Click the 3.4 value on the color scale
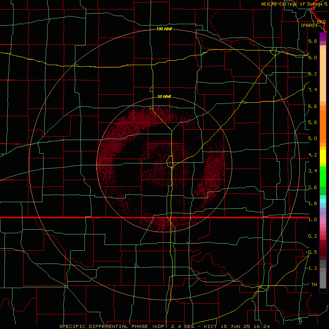The image size is (329, 329). tap(313, 171)
